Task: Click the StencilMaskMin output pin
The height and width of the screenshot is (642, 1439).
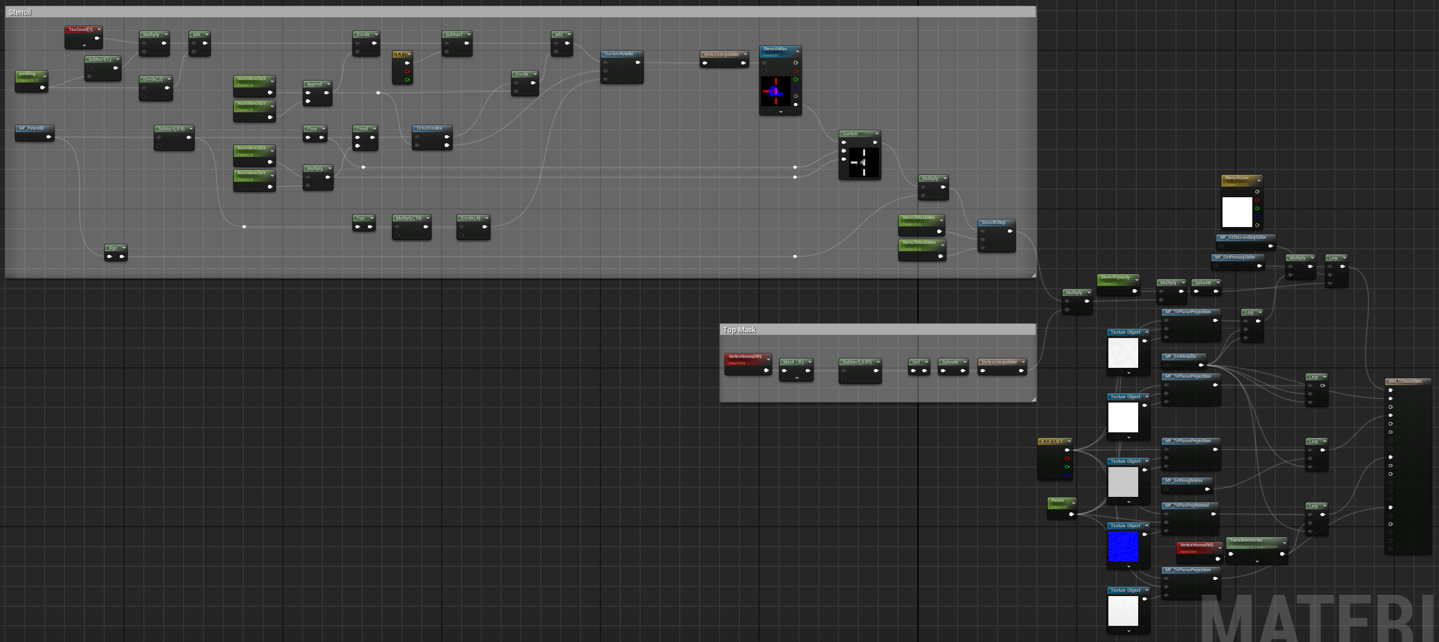Action: (x=939, y=231)
